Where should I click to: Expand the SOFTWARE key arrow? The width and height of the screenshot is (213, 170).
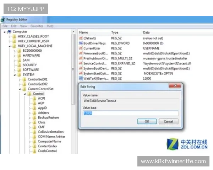pos(15,70)
